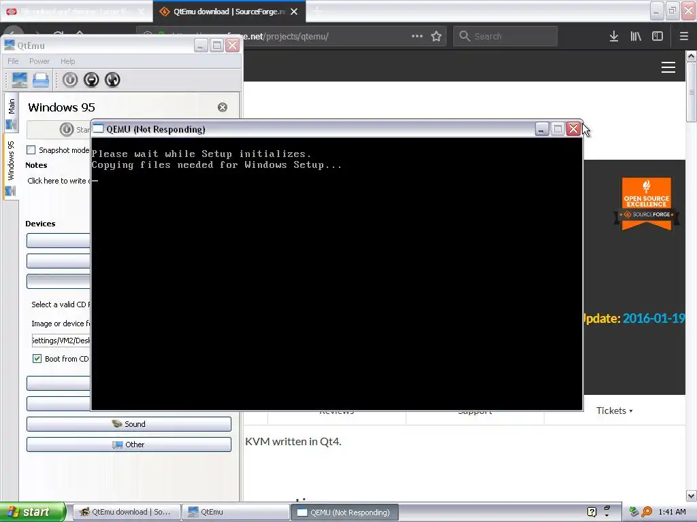This screenshot has width=697, height=522.
Task: Click the QtEmu restart toolbar icon
Action: (x=112, y=80)
